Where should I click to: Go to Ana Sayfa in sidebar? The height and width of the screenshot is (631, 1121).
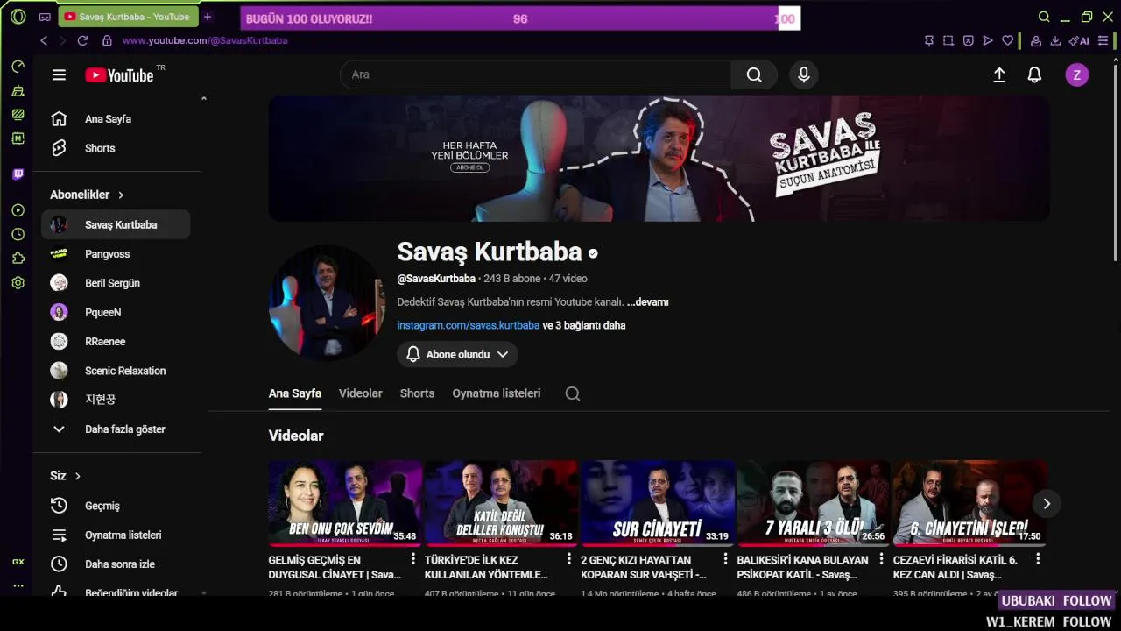116,119
